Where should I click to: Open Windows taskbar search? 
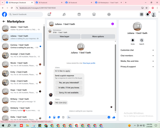[x=9, y=125]
